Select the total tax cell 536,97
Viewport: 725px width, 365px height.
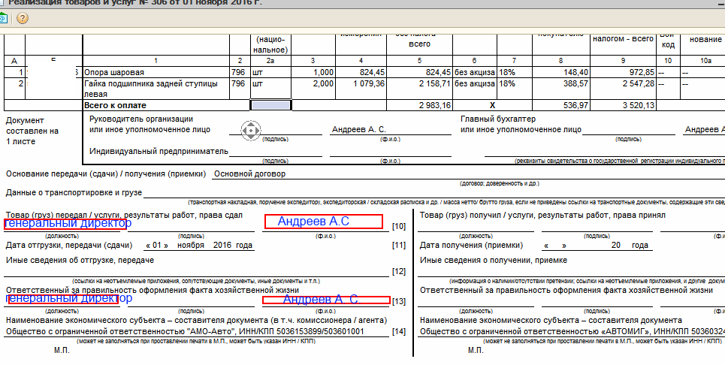(554, 105)
